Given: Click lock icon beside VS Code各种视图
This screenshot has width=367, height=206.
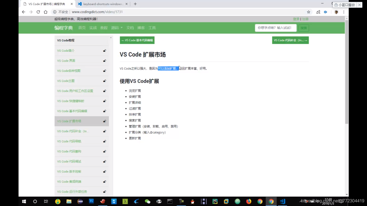Looking at the screenshot, I should [105, 71].
